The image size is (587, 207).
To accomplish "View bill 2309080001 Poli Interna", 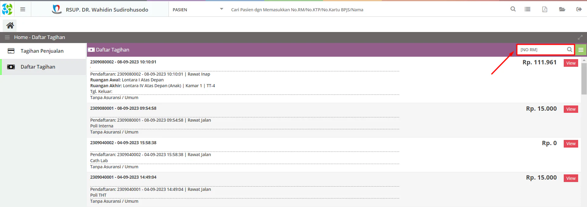I will pyautogui.click(x=571, y=109).
